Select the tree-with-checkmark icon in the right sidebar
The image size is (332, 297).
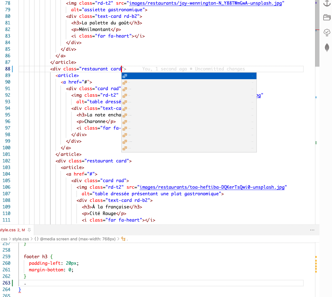coord(327,32)
